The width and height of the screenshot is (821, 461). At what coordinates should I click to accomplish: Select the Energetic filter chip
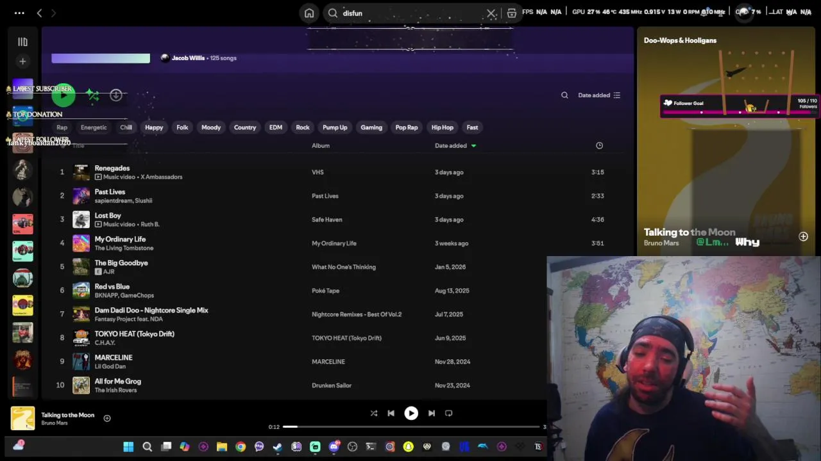pyautogui.click(x=94, y=127)
